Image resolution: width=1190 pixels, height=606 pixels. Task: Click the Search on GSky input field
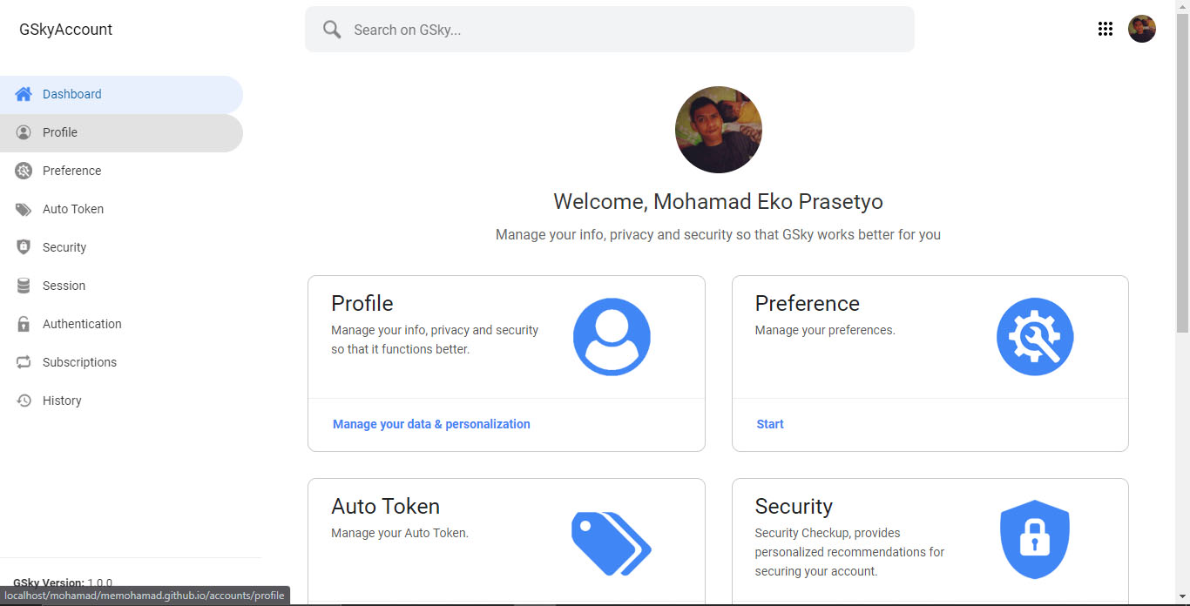pyautogui.click(x=627, y=30)
